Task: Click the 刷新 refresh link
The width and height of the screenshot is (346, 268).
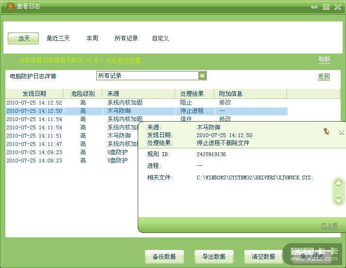Action: [324, 59]
